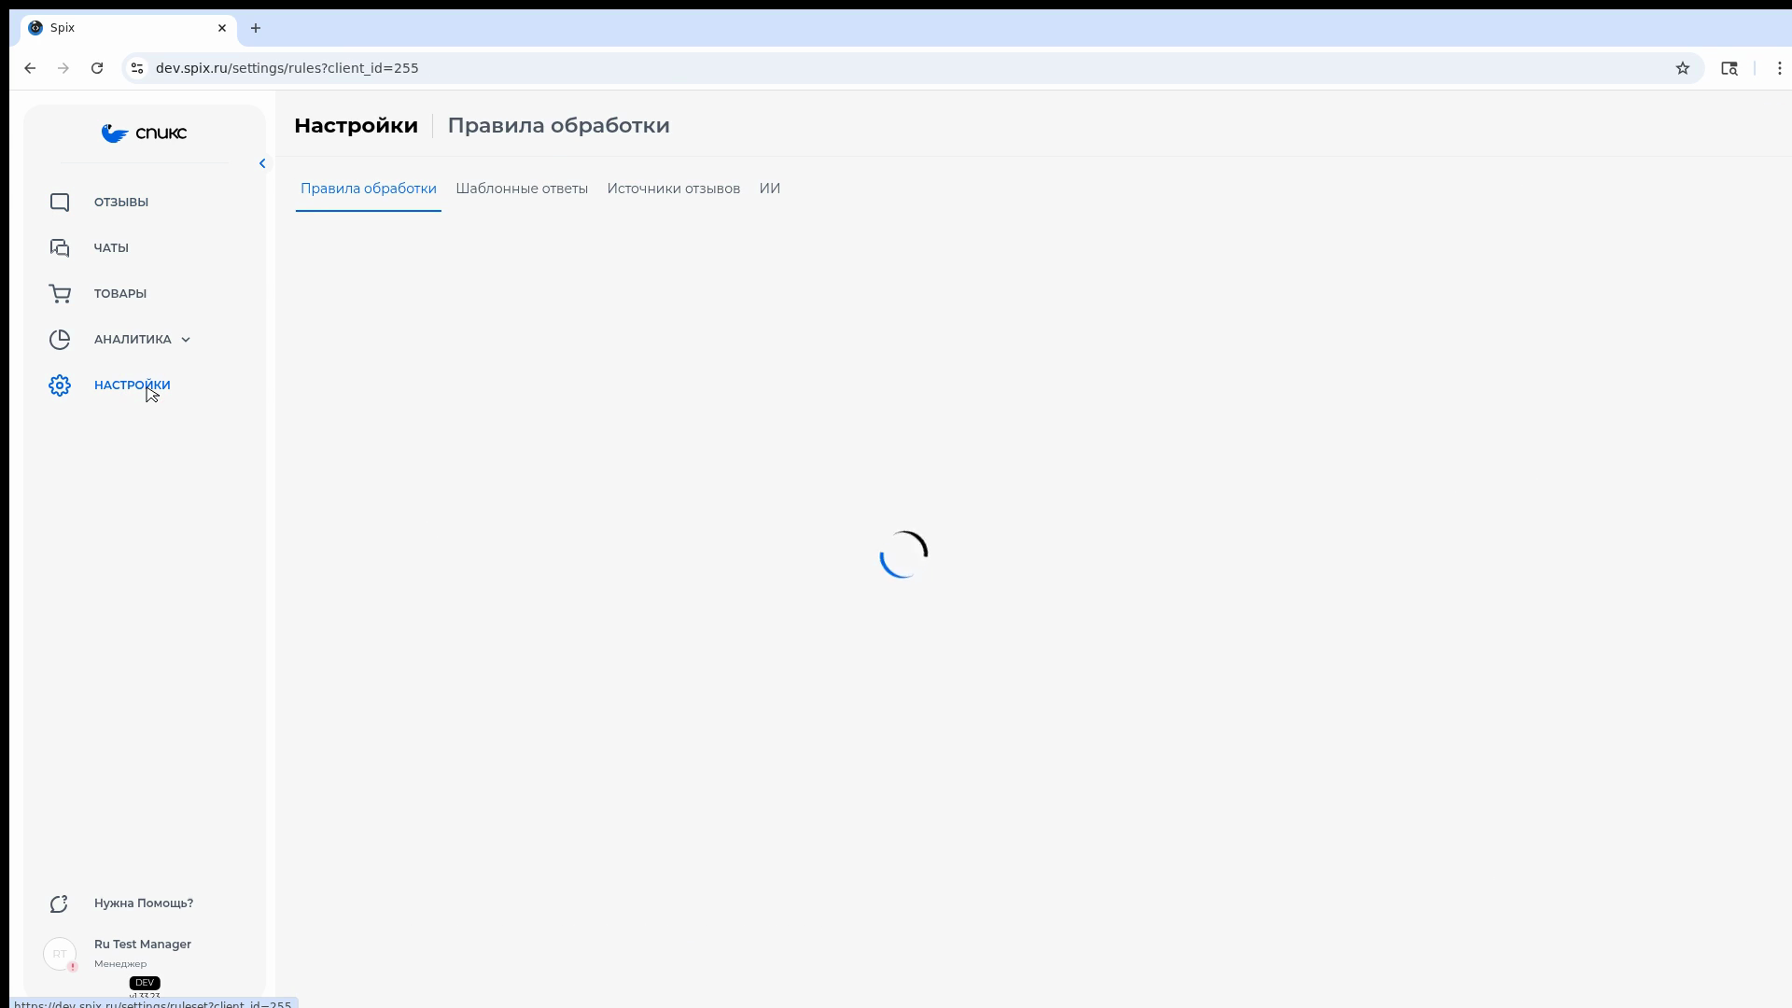The height and width of the screenshot is (1008, 1792).
Task: Click the RT user avatar
Action: pyautogui.click(x=60, y=954)
